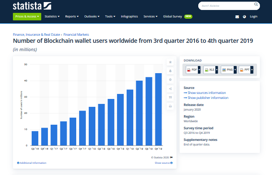Screen dimensions: 272x175
Task: Print the chart using printer icon
Action: point(170,106)
